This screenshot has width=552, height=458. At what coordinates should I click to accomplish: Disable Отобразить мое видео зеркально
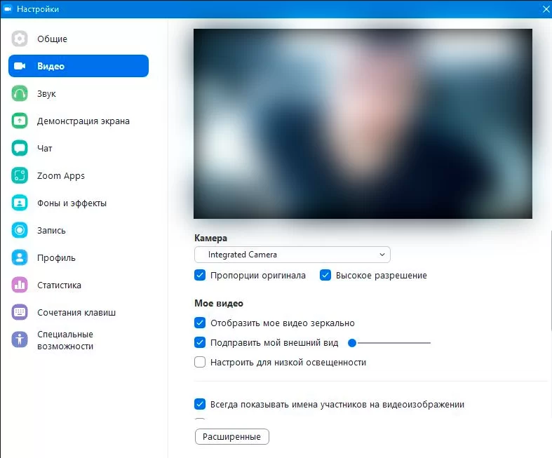[x=200, y=323]
